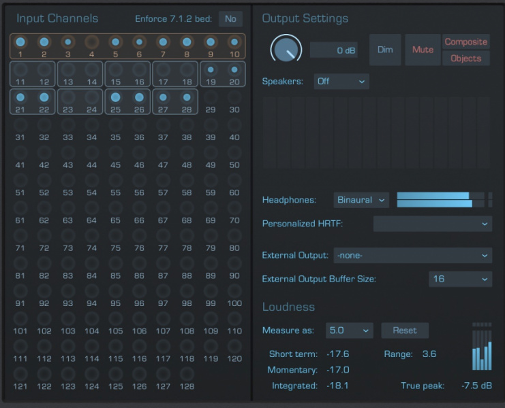Viewport: 505px width, 408px height.
Task: Mute the output
Action: tap(423, 50)
